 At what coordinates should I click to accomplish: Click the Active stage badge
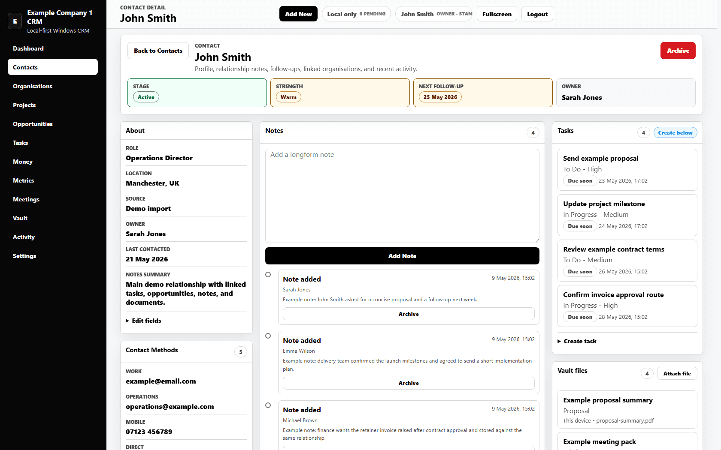click(x=146, y=97)
